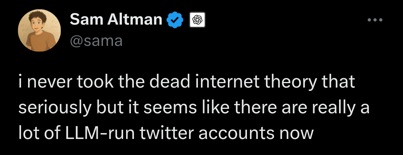Click the blue verified checkmark badge
Screen dimensions: 403x155
(x=175, y=20)
